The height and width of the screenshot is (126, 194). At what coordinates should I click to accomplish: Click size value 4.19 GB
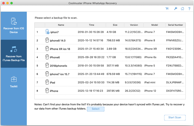111,32
